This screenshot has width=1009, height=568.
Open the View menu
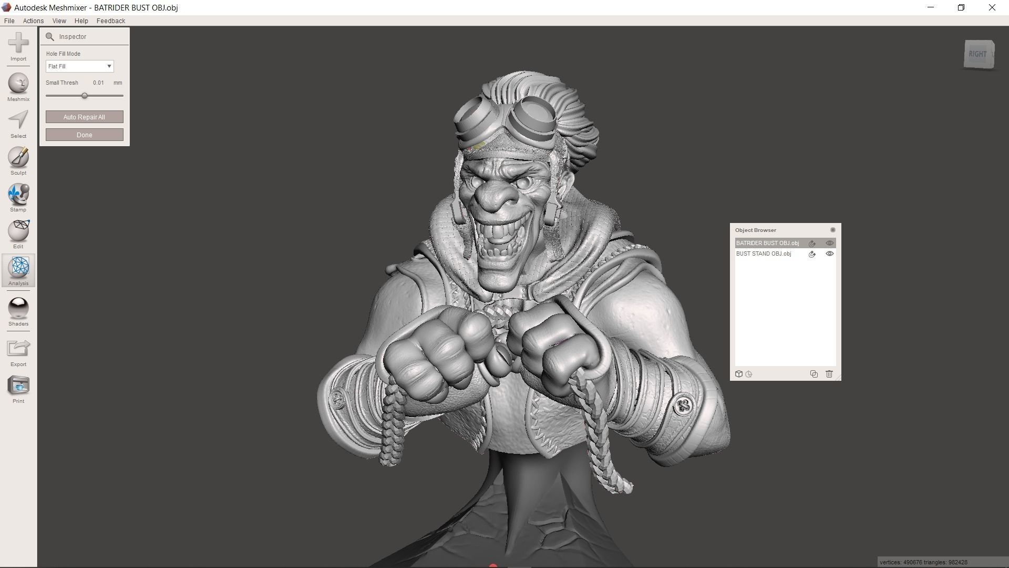coord(59,21)
